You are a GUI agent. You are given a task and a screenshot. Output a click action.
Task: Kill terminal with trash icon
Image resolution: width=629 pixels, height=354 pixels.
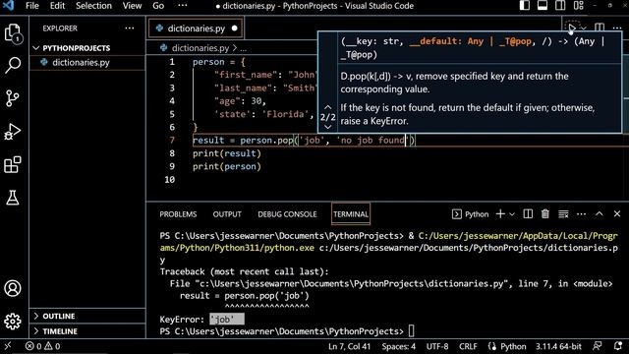click(x=545, y=214)
